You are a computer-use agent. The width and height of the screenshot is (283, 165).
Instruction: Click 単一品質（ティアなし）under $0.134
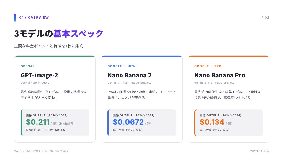[215, 130]
